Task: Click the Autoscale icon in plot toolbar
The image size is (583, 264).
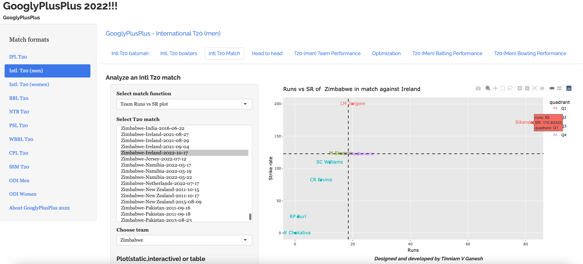Action: click(x=535, y=89)
